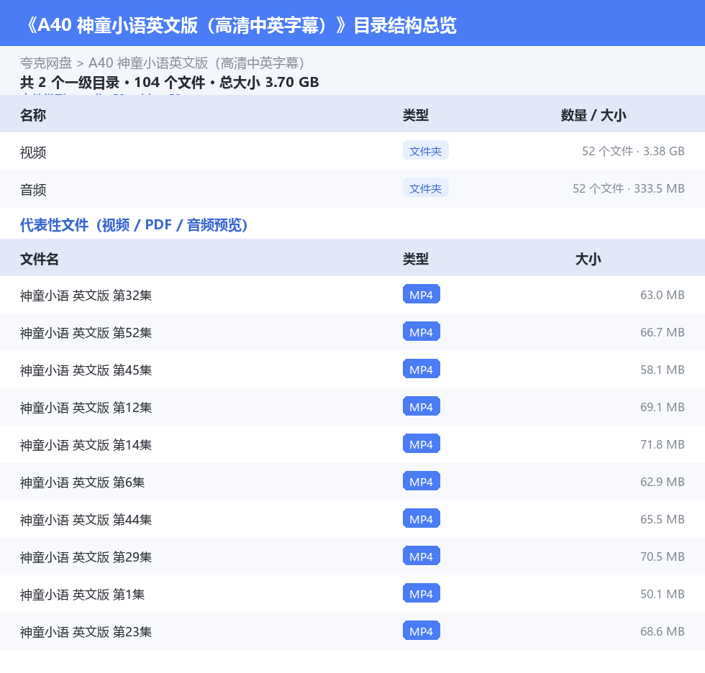The height and width of the screenshot is (673, 705).
Task: Click the MP4 badge for 第1集
Action: click(x=422, y=593)
